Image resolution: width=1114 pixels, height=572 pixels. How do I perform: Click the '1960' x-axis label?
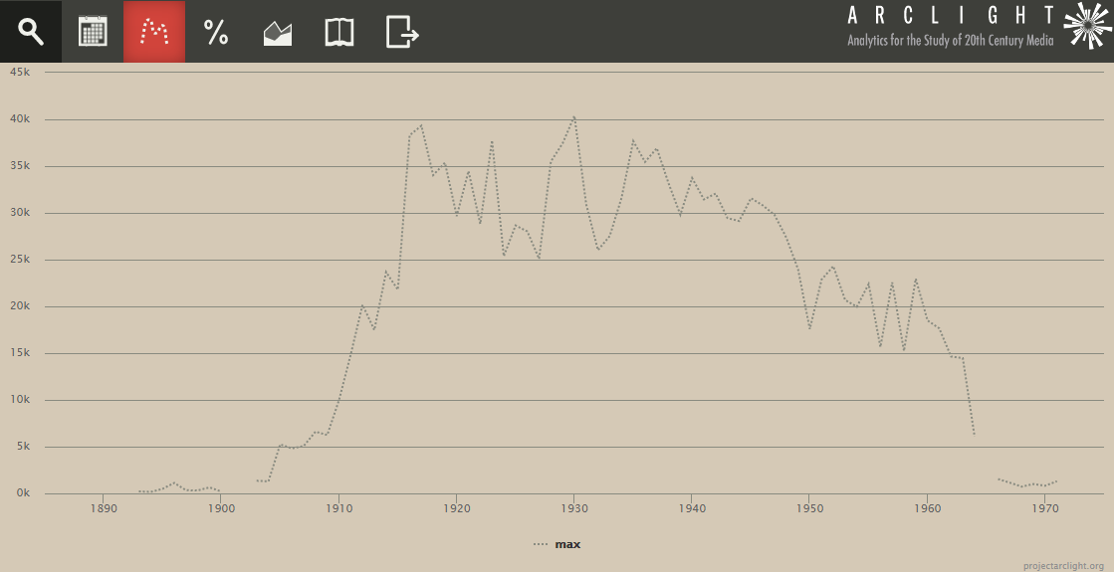click(927, 509)
